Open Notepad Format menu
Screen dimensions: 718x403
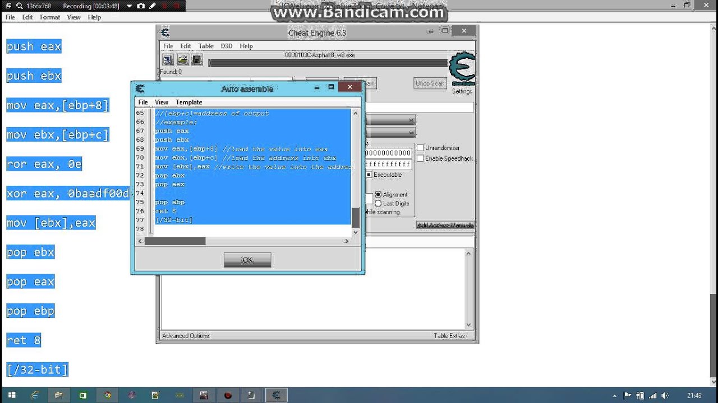[50, 17]
